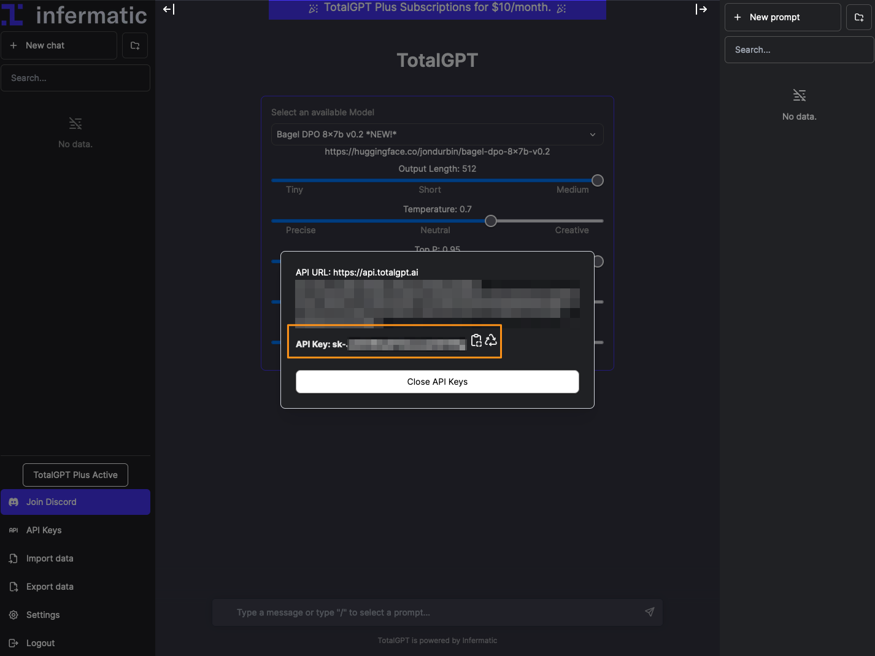Create a new folder next to New chat

point(135,45)
